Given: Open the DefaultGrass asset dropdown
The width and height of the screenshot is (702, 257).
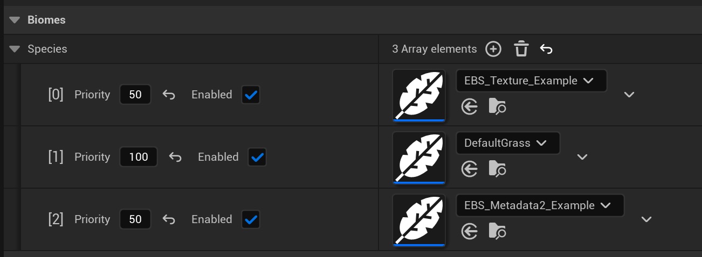Looking at the screenshot, I should click(507, 143).
